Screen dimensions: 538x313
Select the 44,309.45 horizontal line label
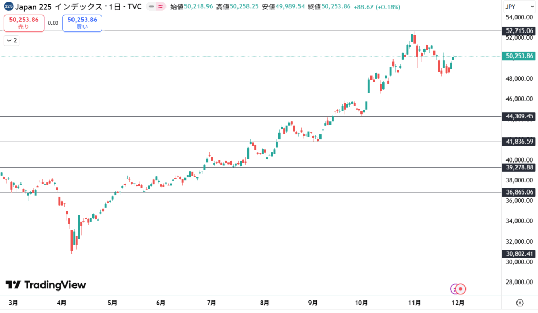(x=520, y=116)
